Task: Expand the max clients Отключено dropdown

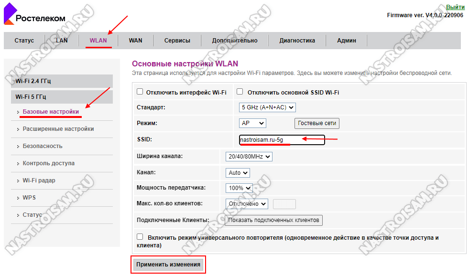Action: click(x=247, y=204)
